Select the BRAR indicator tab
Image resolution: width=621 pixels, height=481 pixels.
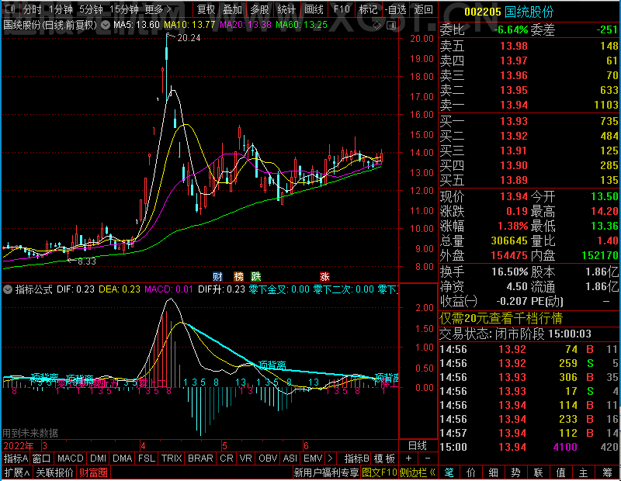click(x=200, y=459)
